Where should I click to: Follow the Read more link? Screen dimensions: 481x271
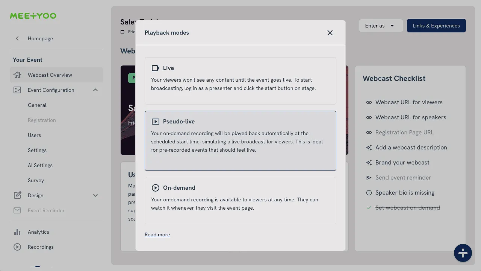[x=157, y=234]
